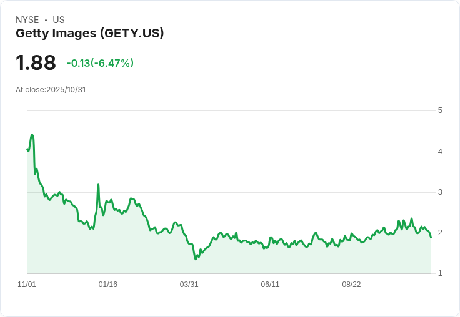Click the -0.13(-6.47%) price change
The width and height of the screenshot is (460, 317).
(x=100, y=63)
